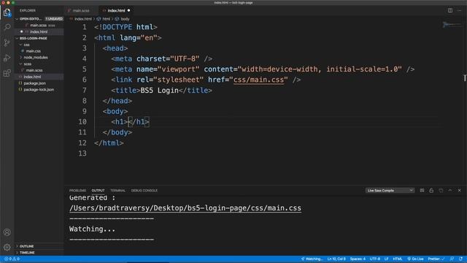Screen dimensions: 467x263
Task: Close the bottom panel
Action: (x=459, y=190)
